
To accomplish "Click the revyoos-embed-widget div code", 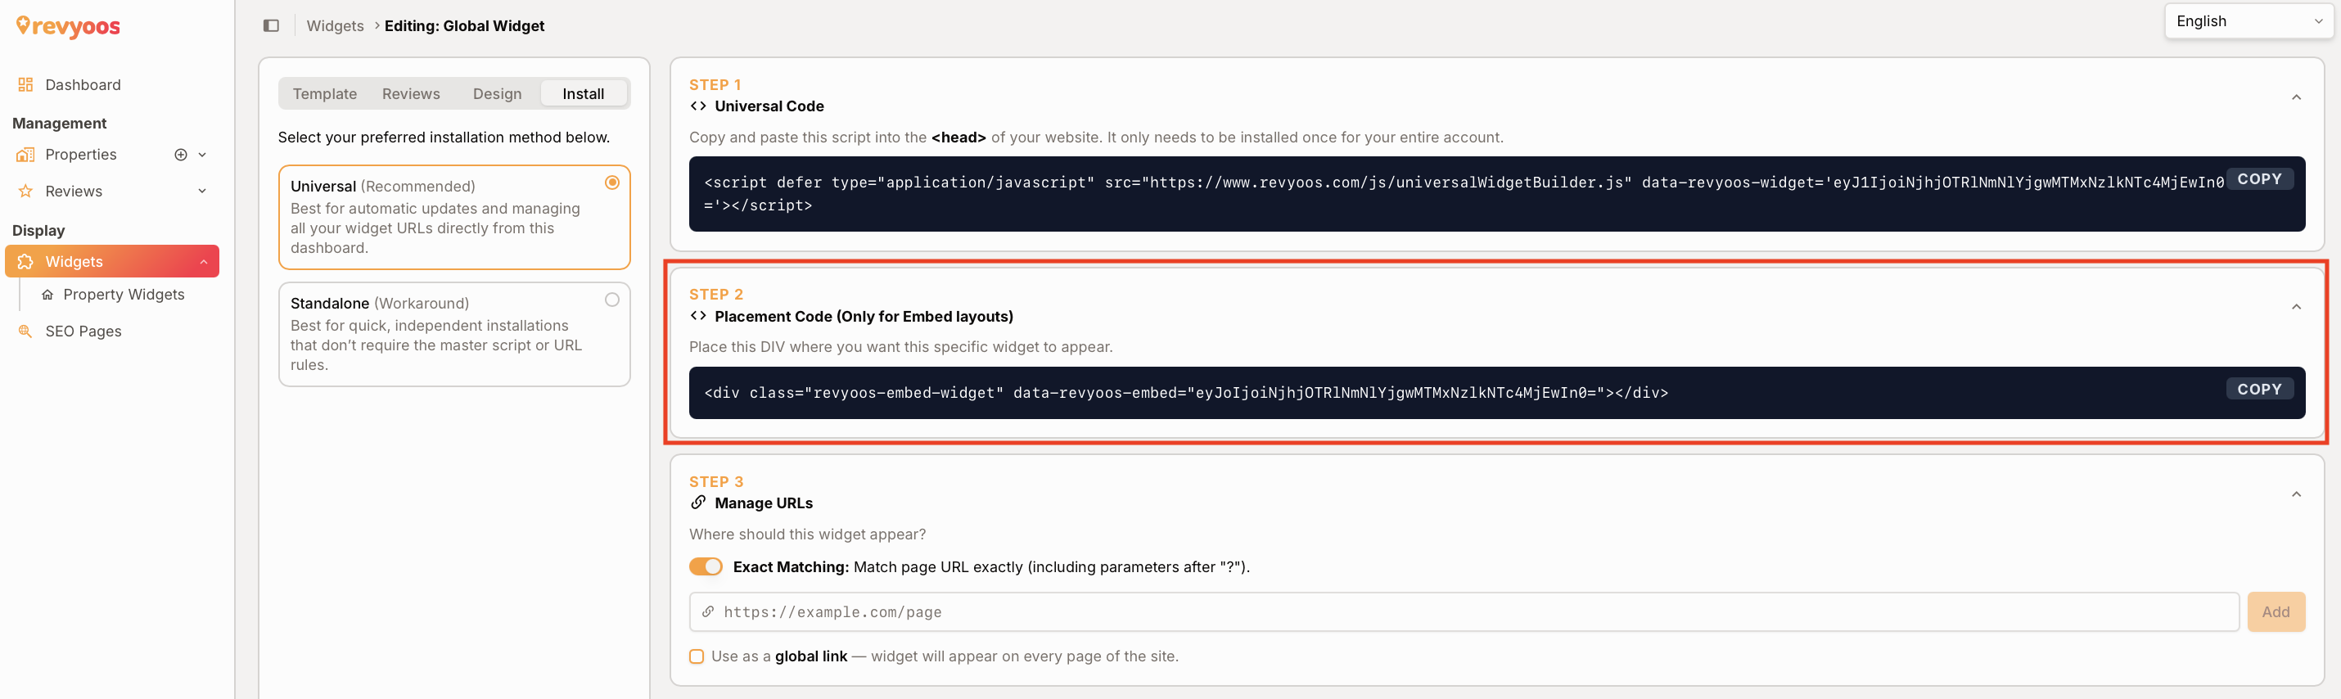I will pos(1186,393).
